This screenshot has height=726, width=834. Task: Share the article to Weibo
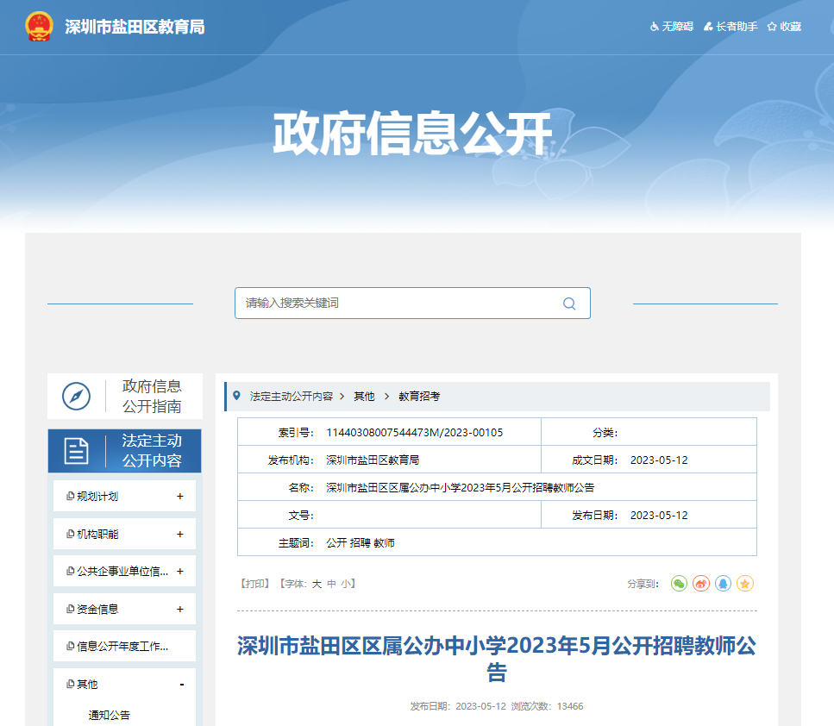(x=701, y=584)
